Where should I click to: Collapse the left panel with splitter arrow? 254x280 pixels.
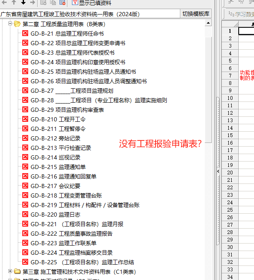218,171
